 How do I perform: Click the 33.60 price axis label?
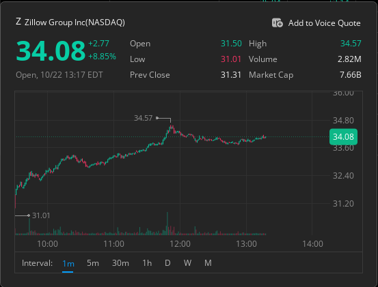click(343, 148)
